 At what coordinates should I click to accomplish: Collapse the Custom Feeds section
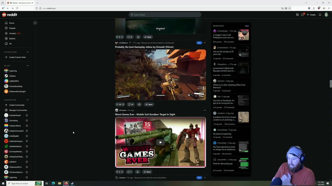tap(27, 52)
